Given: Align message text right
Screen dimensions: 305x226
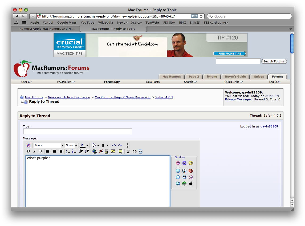Looking at the screenshot, I should click(60, 151).
